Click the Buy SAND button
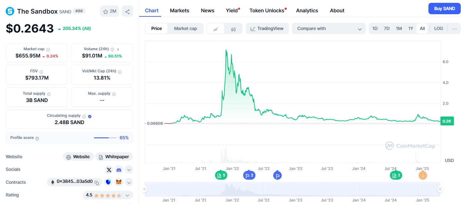Image resolution: width=461 pixels, height=204 pixels. point(444,9)
